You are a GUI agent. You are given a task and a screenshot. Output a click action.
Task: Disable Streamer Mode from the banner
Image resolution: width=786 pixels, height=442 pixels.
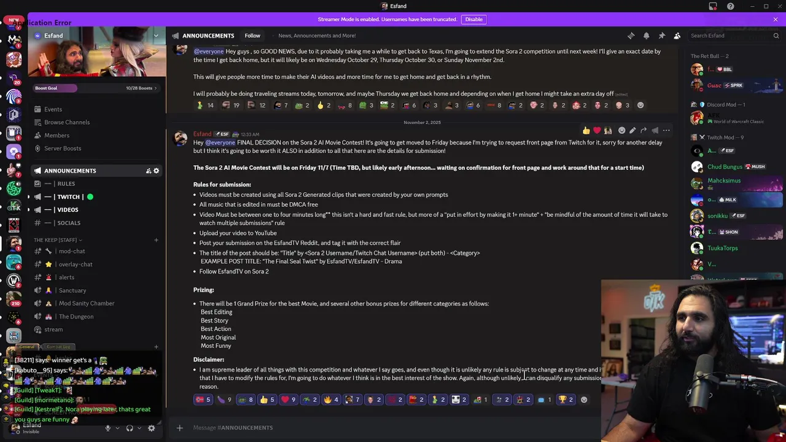(473, 19)
